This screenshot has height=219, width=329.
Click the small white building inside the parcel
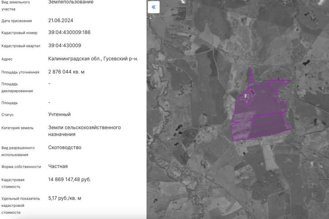click(246, 96)
